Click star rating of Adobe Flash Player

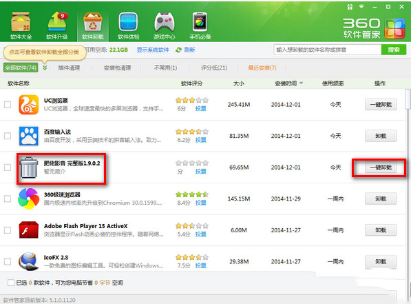click(192, 226)
